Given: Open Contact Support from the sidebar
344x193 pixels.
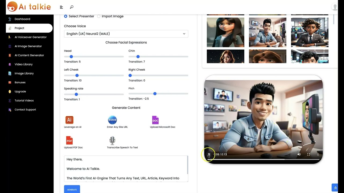Looking at the screenshot, I should [25, 110].
